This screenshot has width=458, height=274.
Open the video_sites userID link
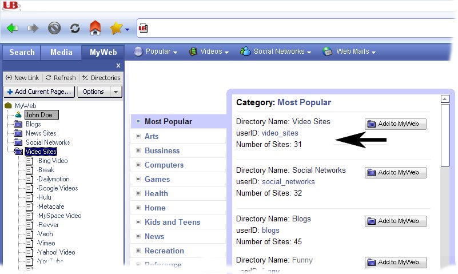[x=280, y=133]
